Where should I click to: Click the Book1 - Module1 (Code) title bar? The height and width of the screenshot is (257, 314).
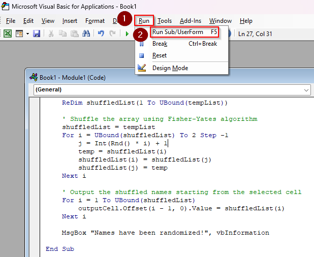[x=170, y=77]
